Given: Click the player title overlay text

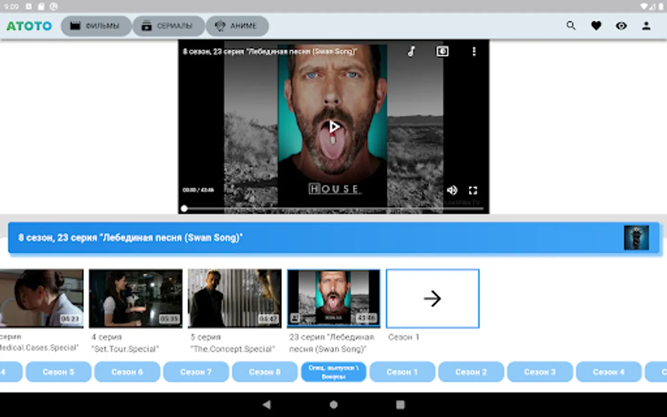Looking at the screenshot, I should pos(270,51).
